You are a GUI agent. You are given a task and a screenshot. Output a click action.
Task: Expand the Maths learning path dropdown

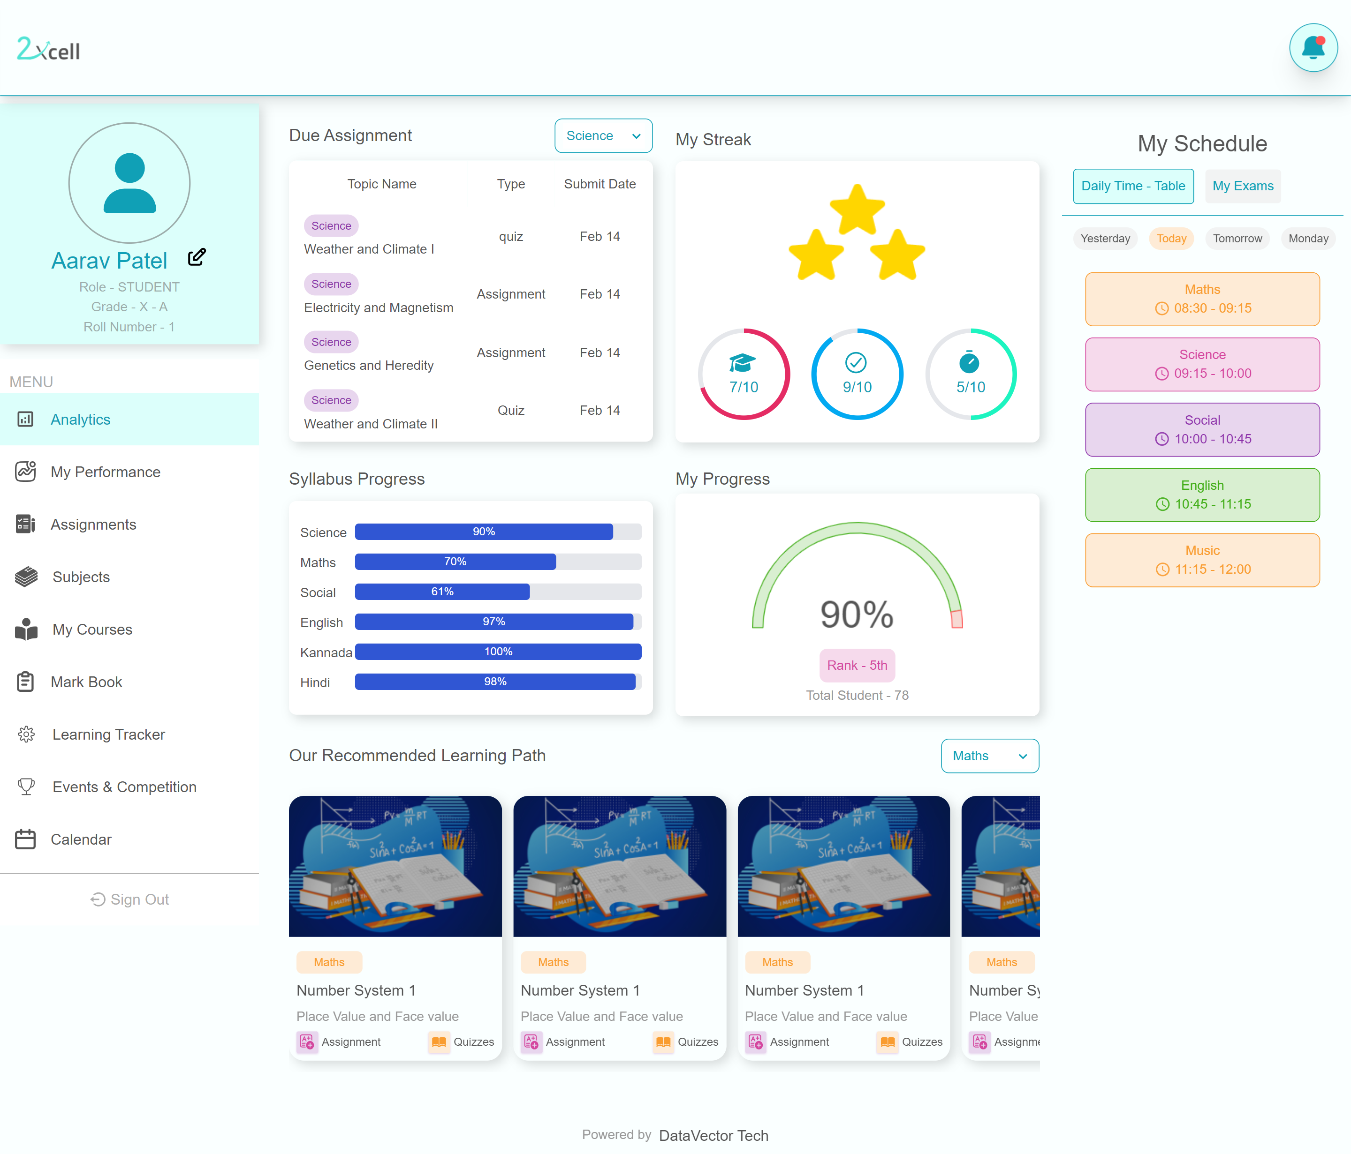(x=989, y=756)
